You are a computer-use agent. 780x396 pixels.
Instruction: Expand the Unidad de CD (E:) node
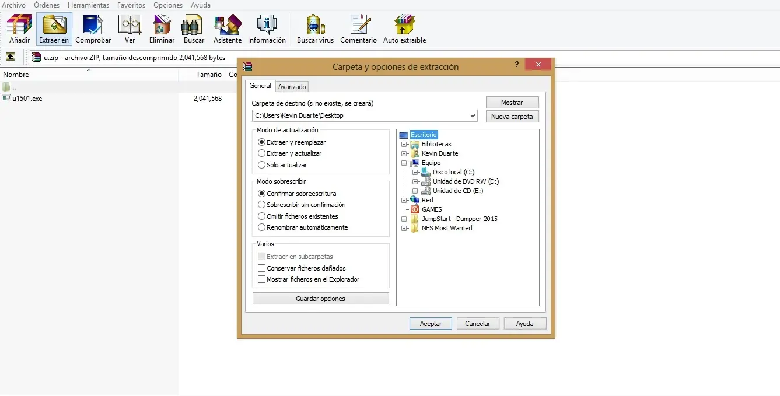point(415,191)
